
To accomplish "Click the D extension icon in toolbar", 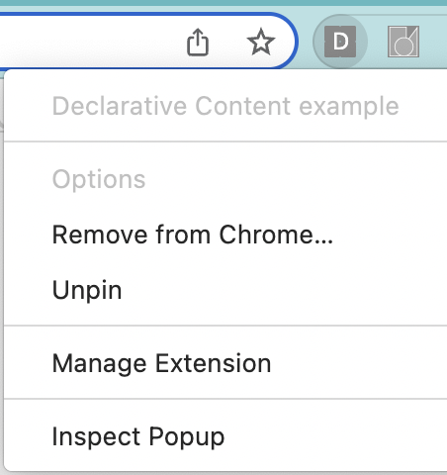I will (x=340, y=42).
